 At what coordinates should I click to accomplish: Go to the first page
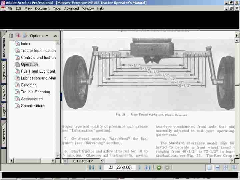(92, 167)
